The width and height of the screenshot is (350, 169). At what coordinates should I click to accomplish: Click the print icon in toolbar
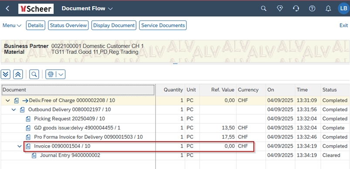pyautogui.click(x=51, y=74)
